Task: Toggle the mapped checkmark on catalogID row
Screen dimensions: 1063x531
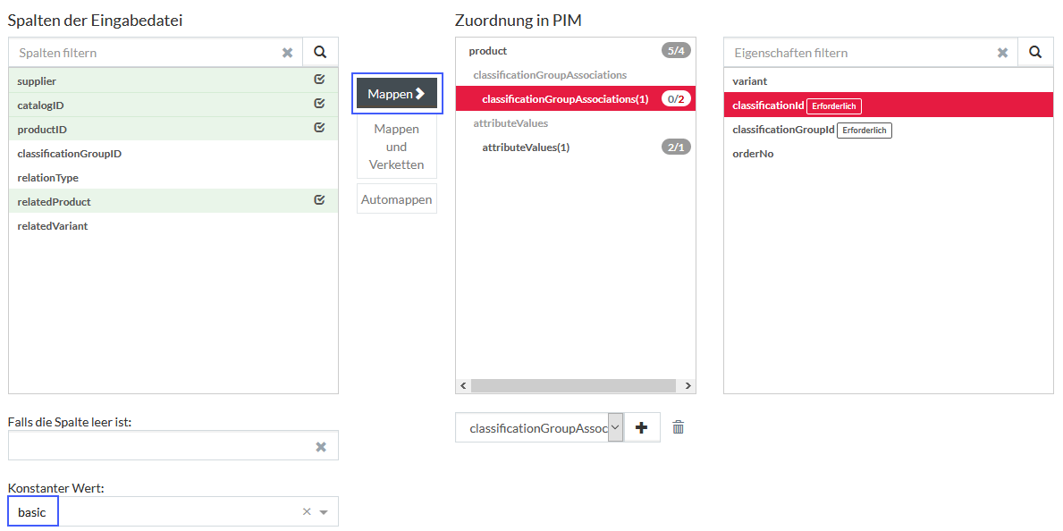Action: pyautogui.click(x=320, y=105)
